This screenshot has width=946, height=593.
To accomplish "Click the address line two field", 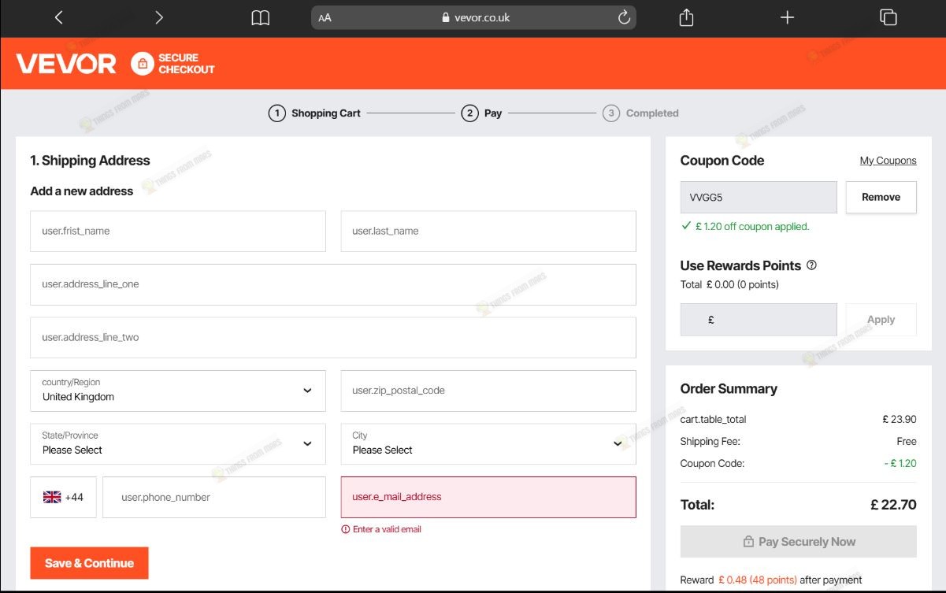I will 333,337.
